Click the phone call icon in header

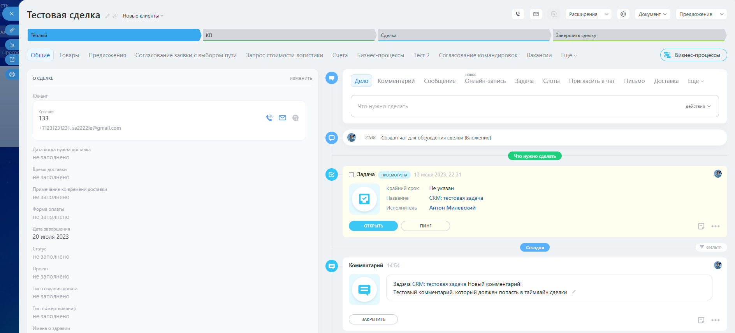click(x=518, y=14)
